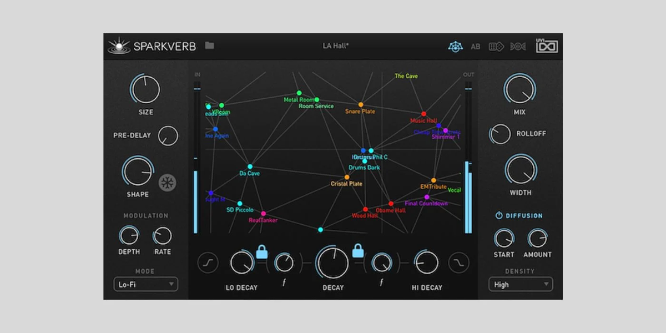Click the freeze snowflake icon beside Shape
The image size is (666, 333).
click(x=168, y=183)
